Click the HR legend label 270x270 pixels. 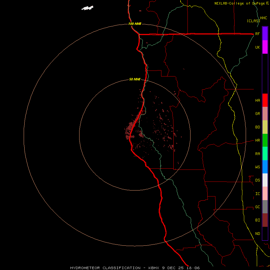tap(258, 140)
